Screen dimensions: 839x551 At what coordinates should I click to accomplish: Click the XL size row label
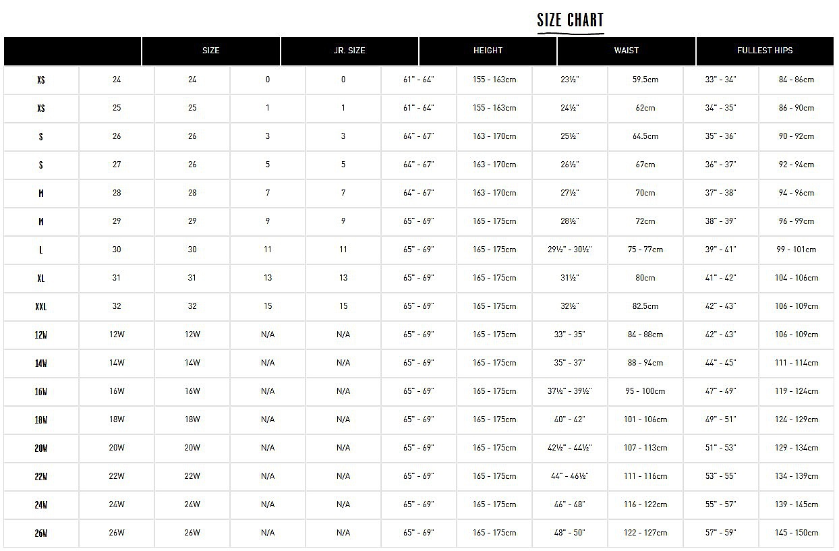[x=41, y=279]
